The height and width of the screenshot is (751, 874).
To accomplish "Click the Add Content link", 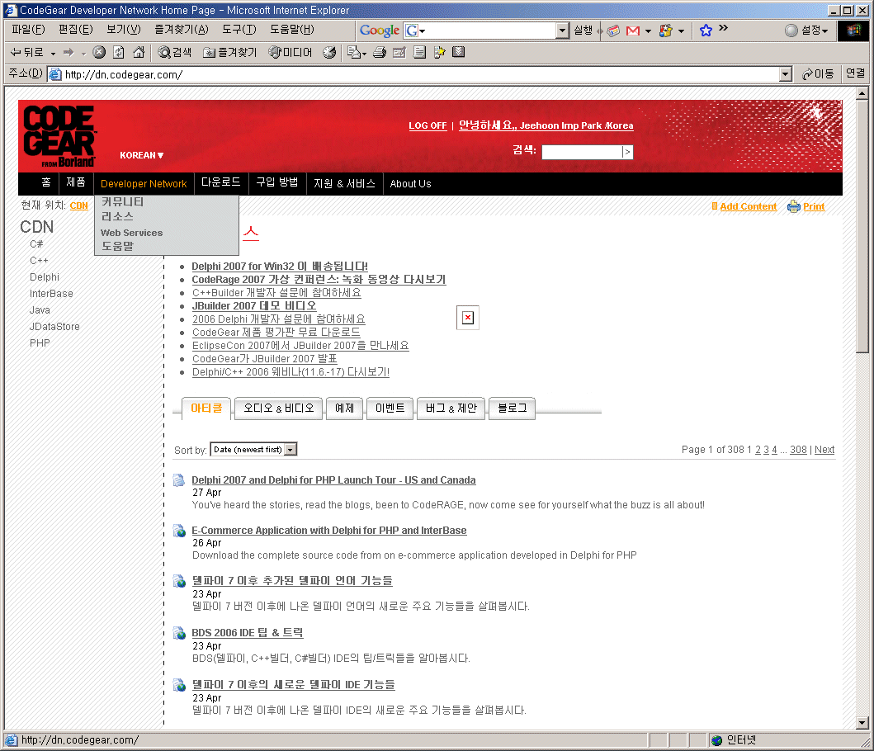I will pos(748,206).
